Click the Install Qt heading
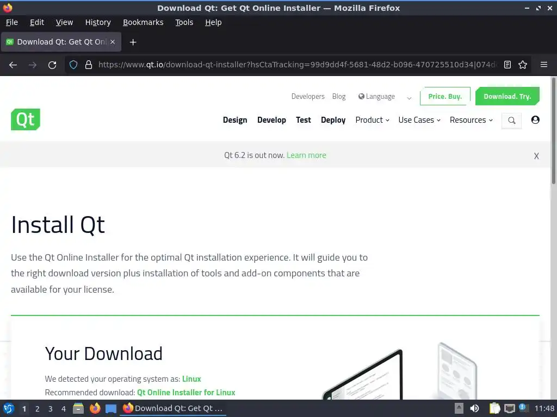The width and height of the screenshot is (557, 417). pos(58,225)
